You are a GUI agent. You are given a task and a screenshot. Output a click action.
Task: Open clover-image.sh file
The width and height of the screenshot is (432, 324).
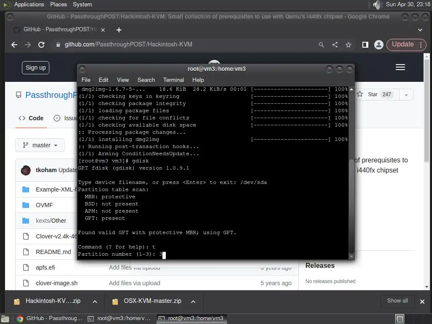pyautogui.click(x=57, y=283)
